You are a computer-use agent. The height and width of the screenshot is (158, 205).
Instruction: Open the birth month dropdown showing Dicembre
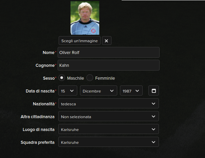(x=99, y=91)
